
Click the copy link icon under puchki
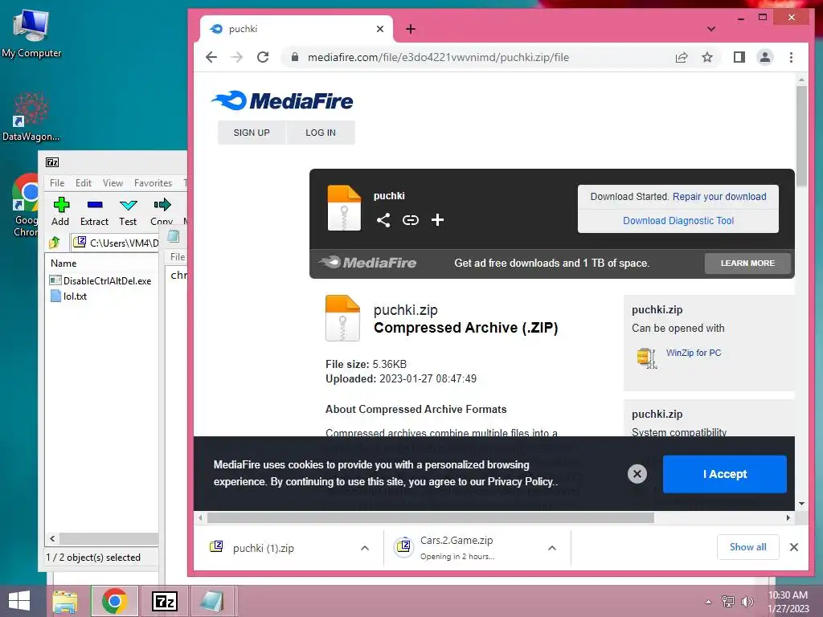pyautogui.click(x=411, y=220)
